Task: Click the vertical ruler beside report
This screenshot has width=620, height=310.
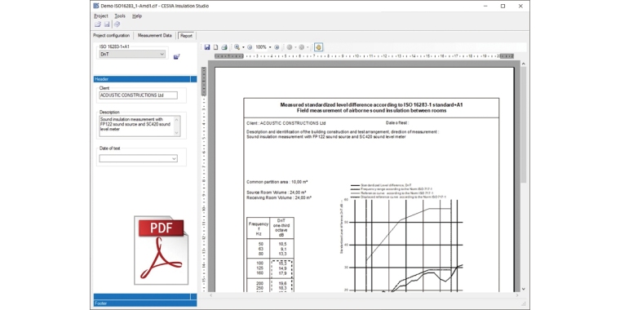Action: click(x=204, y=179)
